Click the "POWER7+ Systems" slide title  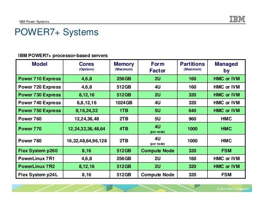[57, 32]
